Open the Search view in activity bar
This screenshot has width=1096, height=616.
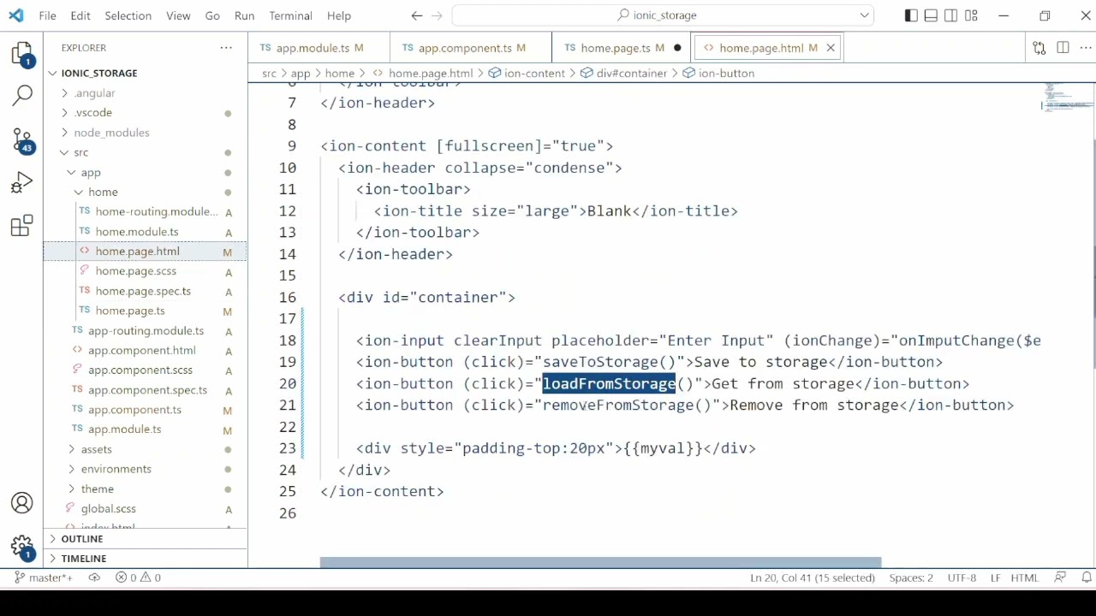(x=22, y=95)
